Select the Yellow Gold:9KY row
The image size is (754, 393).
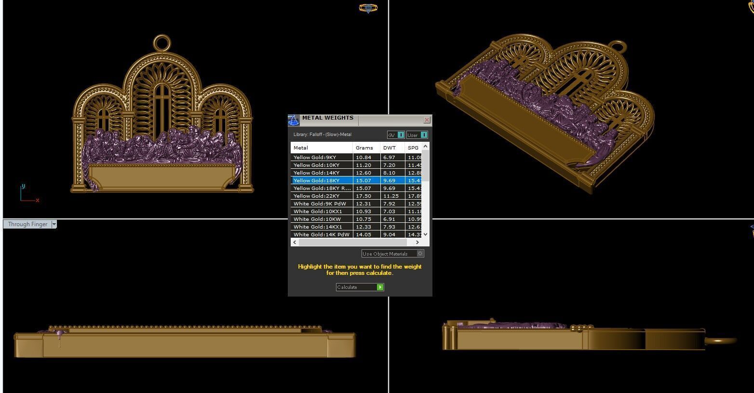(356, 157)
